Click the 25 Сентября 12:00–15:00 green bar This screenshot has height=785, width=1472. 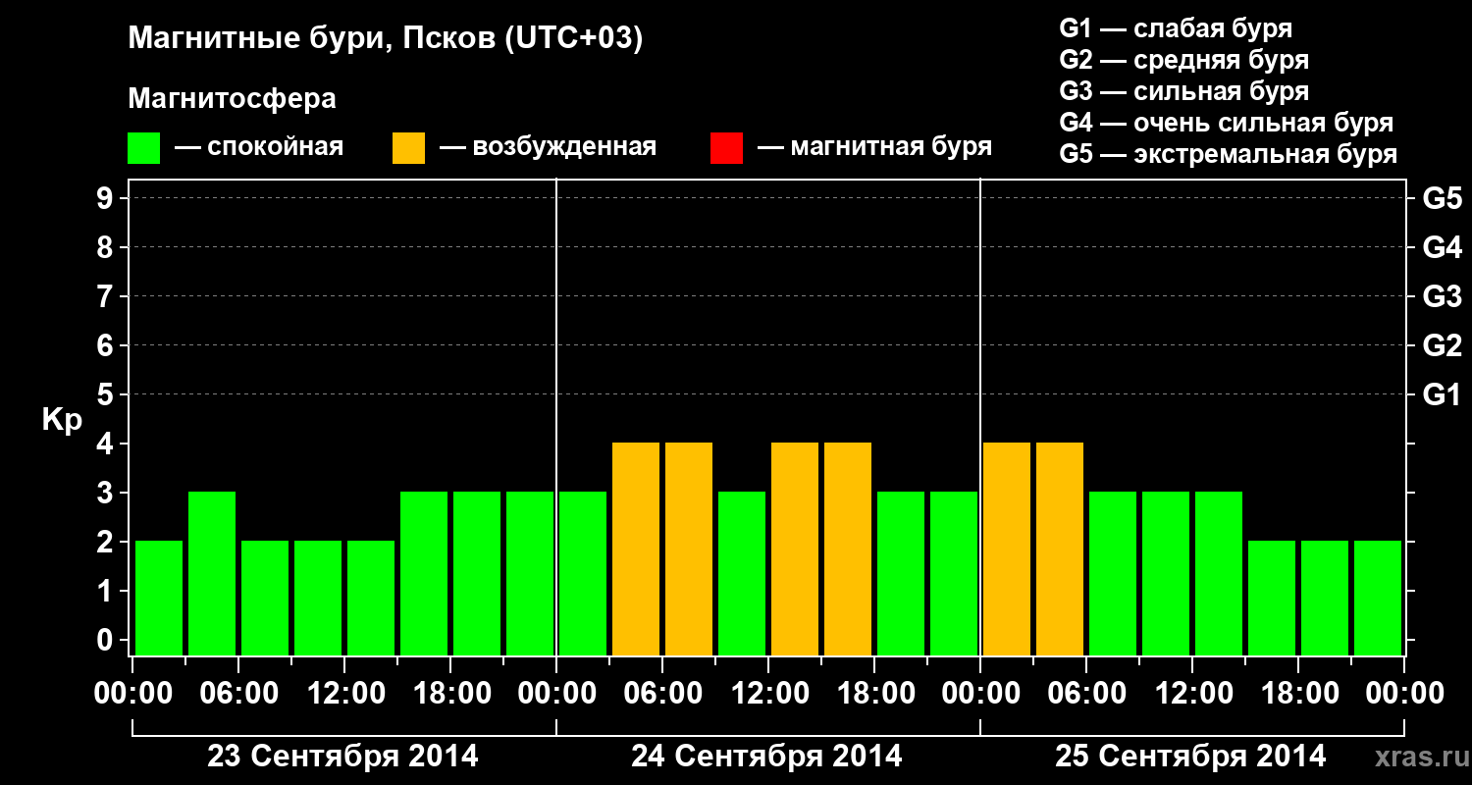pyautogui.click(x=1219, y=573)
